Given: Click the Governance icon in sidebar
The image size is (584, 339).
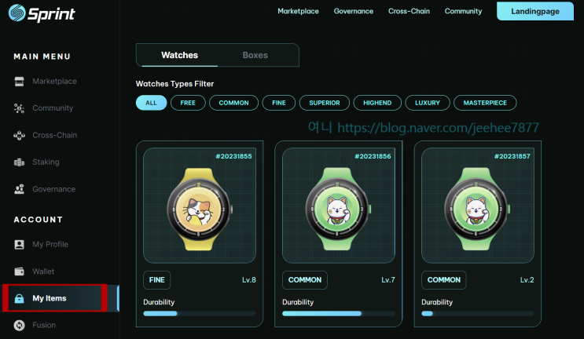Looking at the screenshot, I should tap(19, 189).
